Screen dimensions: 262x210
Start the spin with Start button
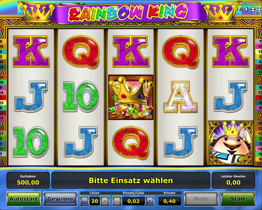pyautogui.click(x=238, y=199)
